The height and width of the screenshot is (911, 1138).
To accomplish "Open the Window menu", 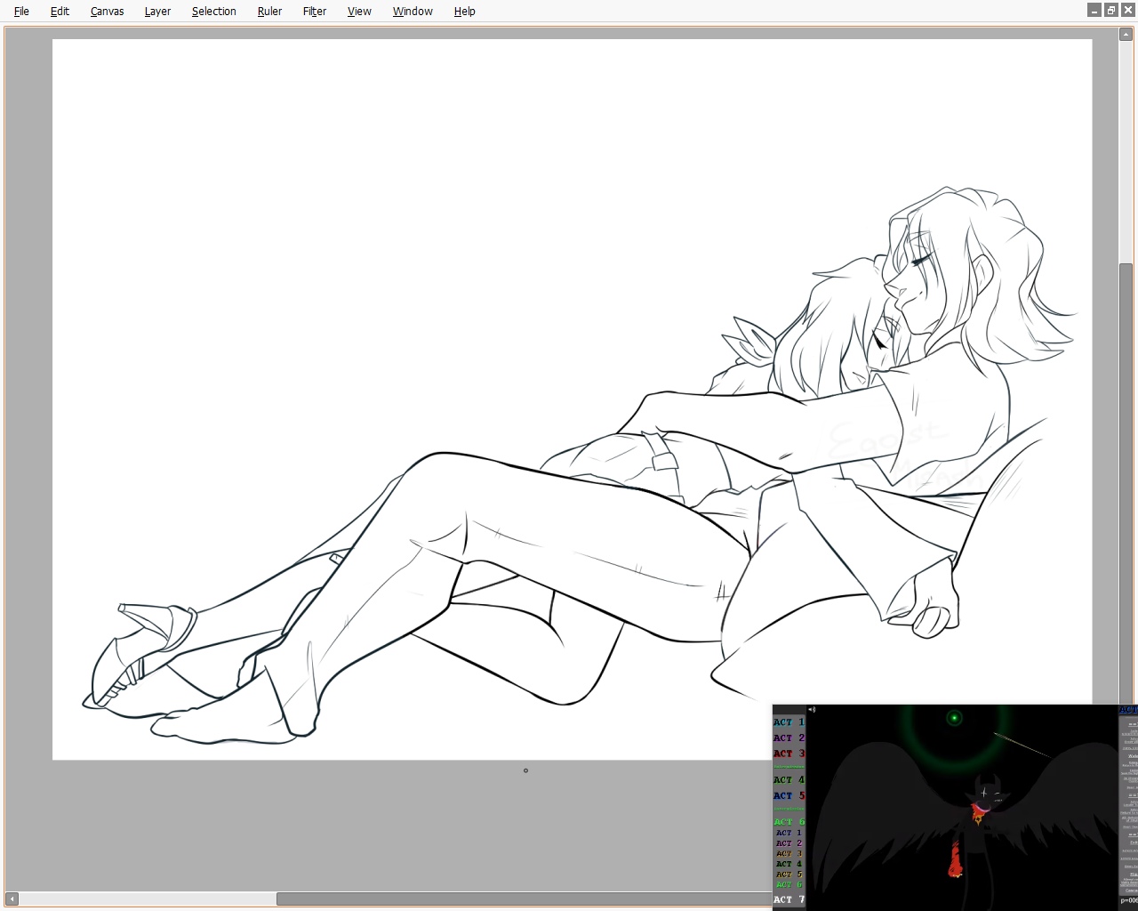I will tap(413, 12).
